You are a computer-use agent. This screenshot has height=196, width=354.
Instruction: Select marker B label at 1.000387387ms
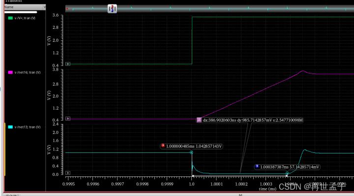287,167
